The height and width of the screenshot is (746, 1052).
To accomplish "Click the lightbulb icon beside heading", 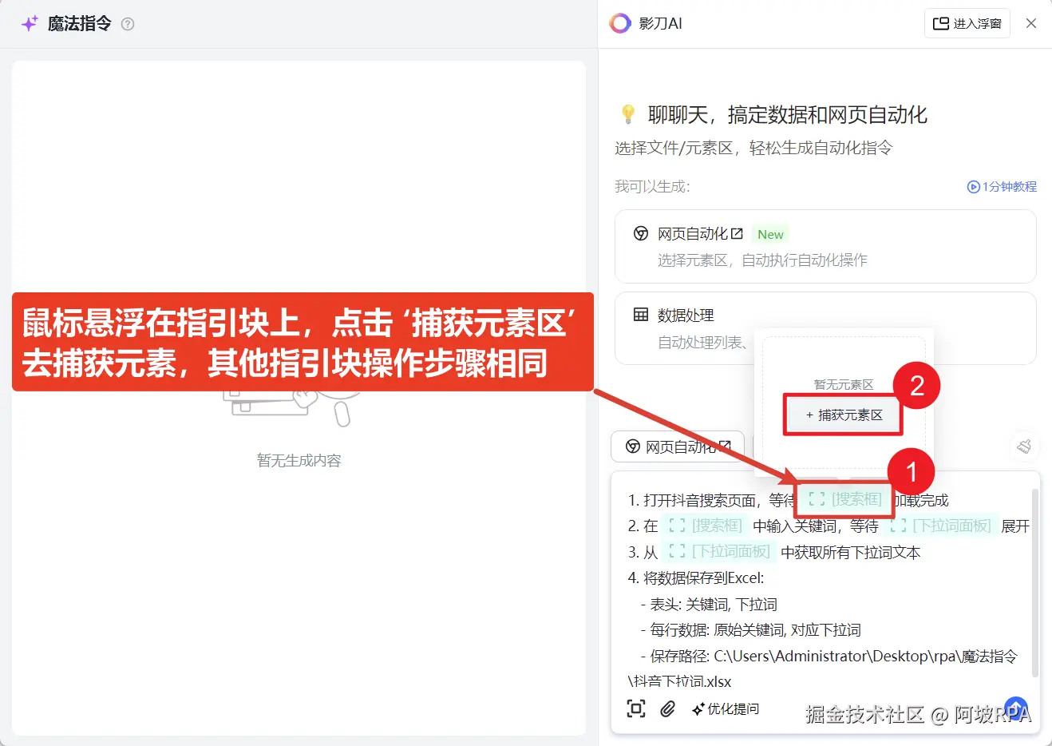I will tap(628, 114).
